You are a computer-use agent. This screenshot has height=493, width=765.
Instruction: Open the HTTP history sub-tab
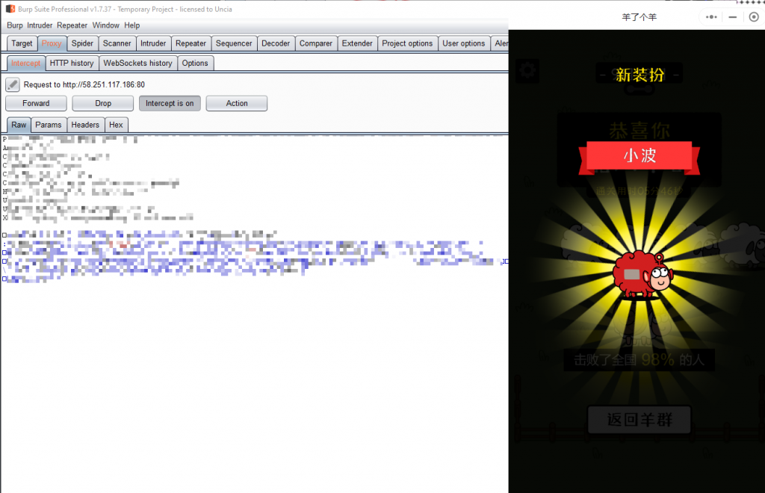[x=72, y=63]
